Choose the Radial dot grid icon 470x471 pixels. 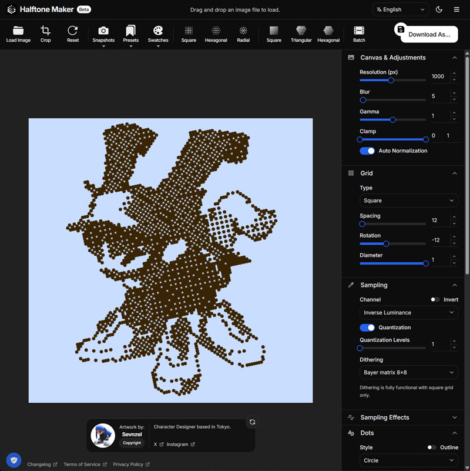(243, 31)
